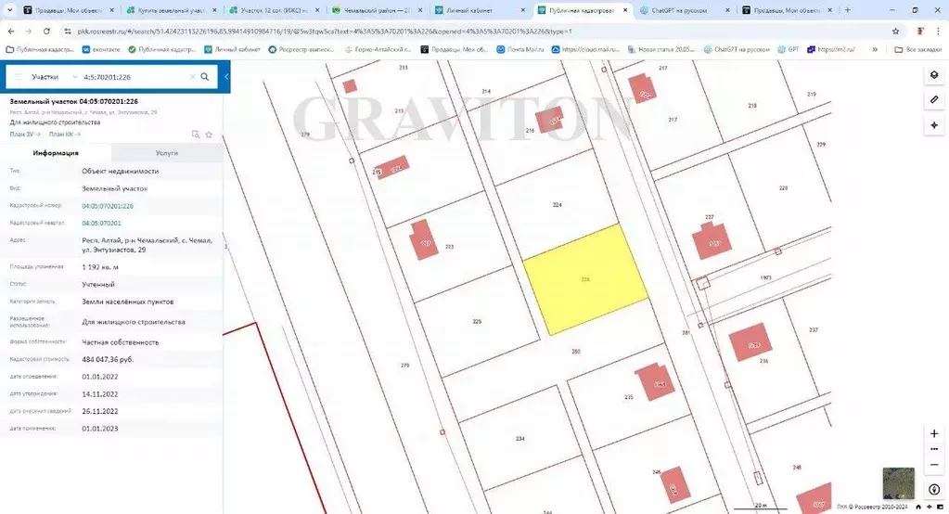View site information icon in address bar
The width and height of the screenshot is (949, 514).
click(x=68, y=31)
